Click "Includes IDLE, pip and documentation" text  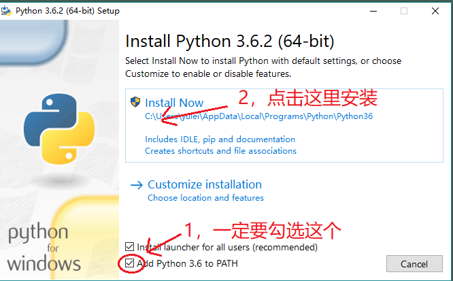click(220, 139)
